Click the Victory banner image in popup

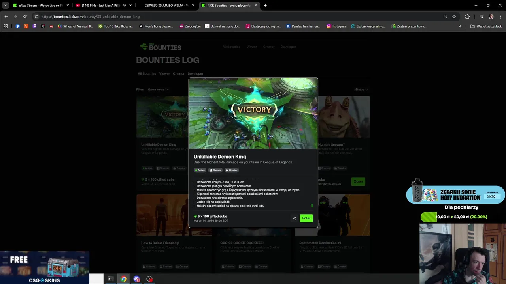click(253, 114)
